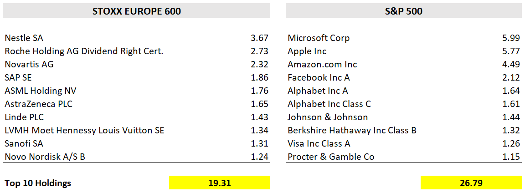The width and height of the screenshot is (525, 193).
Task: Select the AstraZeneca PLC cell
Action: (39, 104)
